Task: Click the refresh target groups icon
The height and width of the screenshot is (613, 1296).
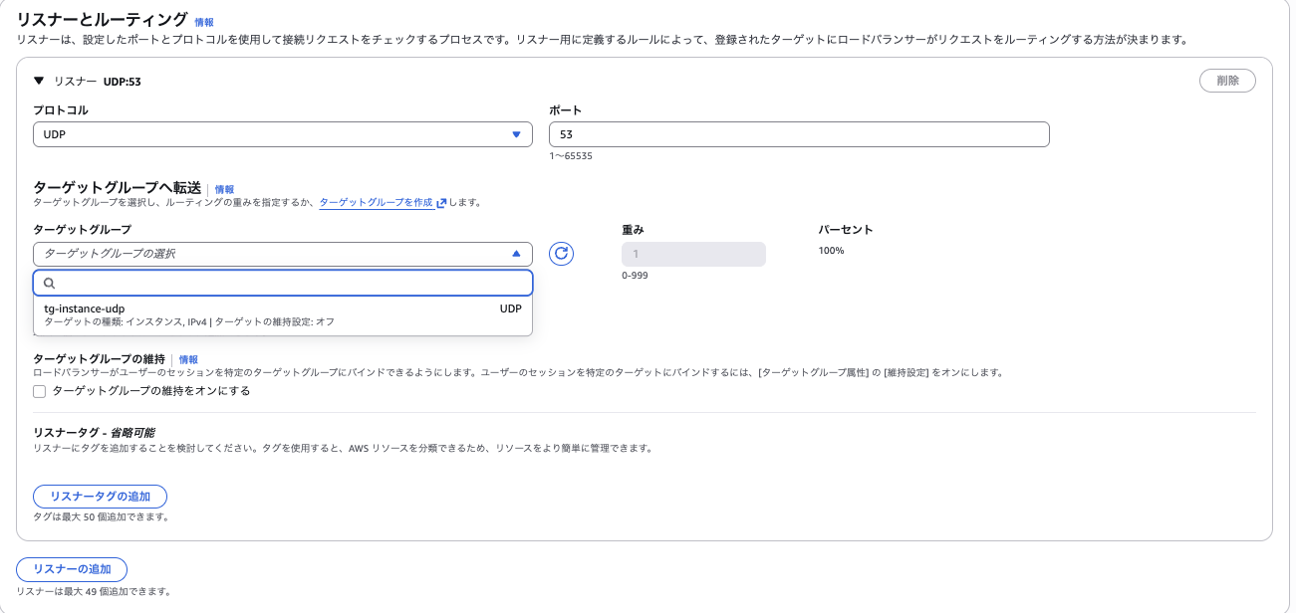Action: coord(561,254)
